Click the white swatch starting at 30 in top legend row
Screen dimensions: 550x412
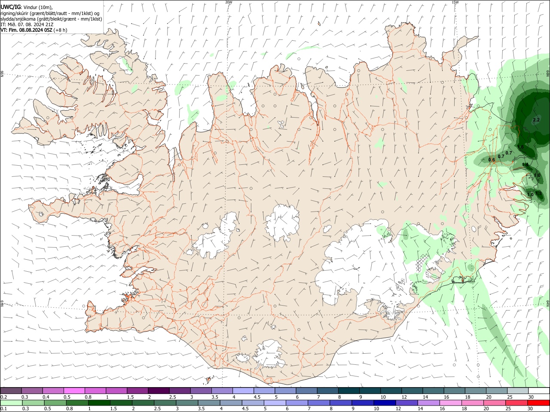pos(538,391)
